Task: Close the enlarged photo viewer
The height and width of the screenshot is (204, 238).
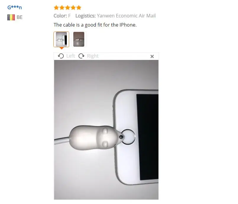Action: coord(152,56)
